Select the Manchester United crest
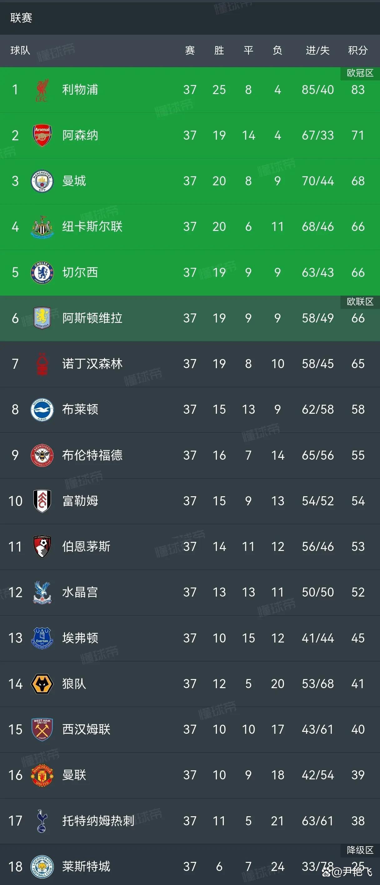Viewport: 380px width, 885px height. click(x=42, y=775)
